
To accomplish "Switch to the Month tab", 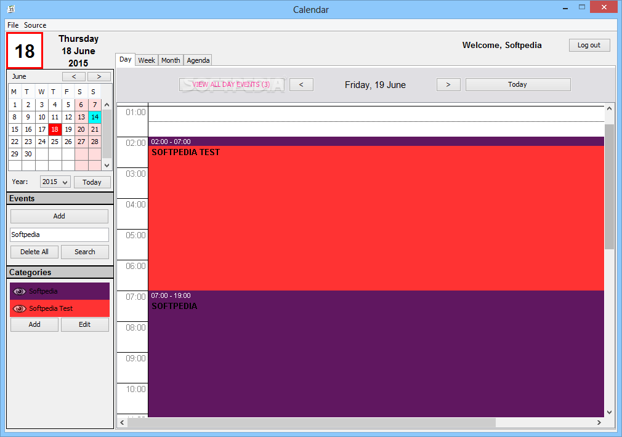I will coord(171,60).
